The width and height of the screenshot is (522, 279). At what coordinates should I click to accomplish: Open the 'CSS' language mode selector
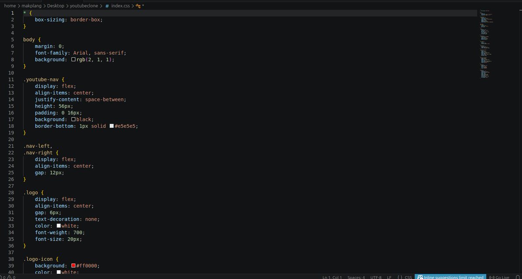tap(408, 277)
